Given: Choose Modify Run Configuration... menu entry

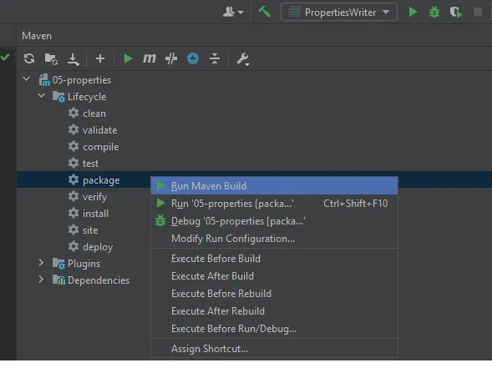Looking at the screenshot, I should (x=274, y=239).
